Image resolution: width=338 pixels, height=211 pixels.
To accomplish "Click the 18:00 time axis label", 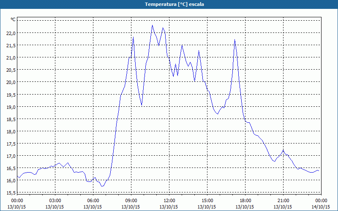I will coord(245,200).
